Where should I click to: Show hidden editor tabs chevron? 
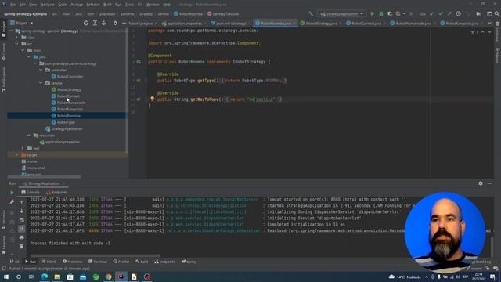490,23
